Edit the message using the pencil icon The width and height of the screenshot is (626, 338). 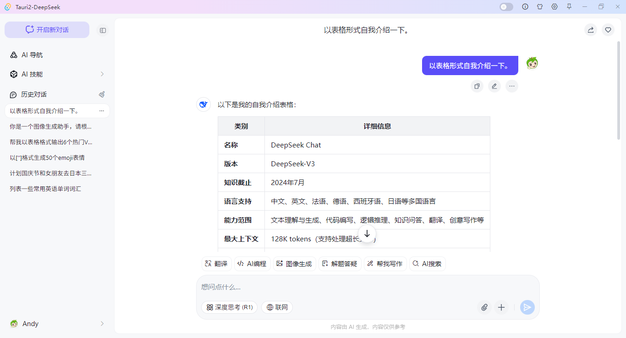[x=494, y=86]
